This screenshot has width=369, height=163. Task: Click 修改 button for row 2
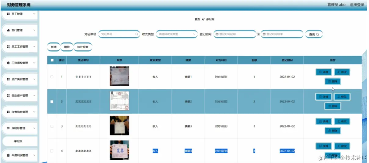(342, 97)
